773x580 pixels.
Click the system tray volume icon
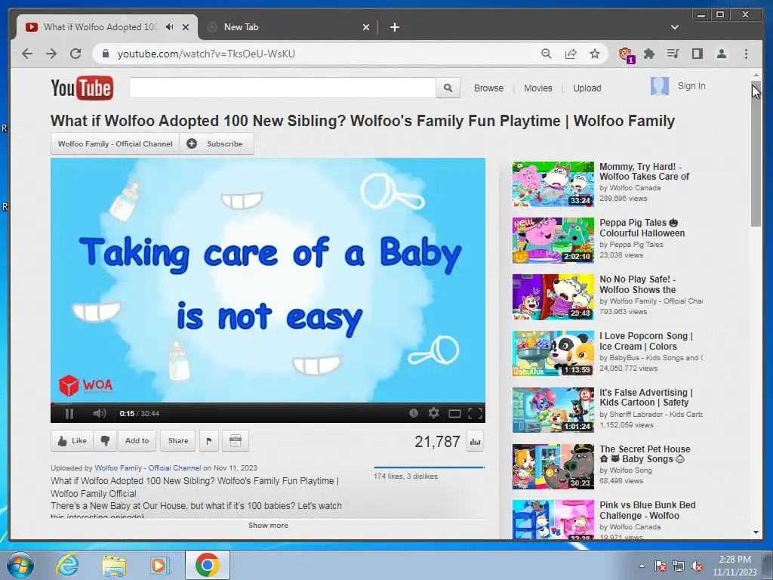[x=697, y=566]
